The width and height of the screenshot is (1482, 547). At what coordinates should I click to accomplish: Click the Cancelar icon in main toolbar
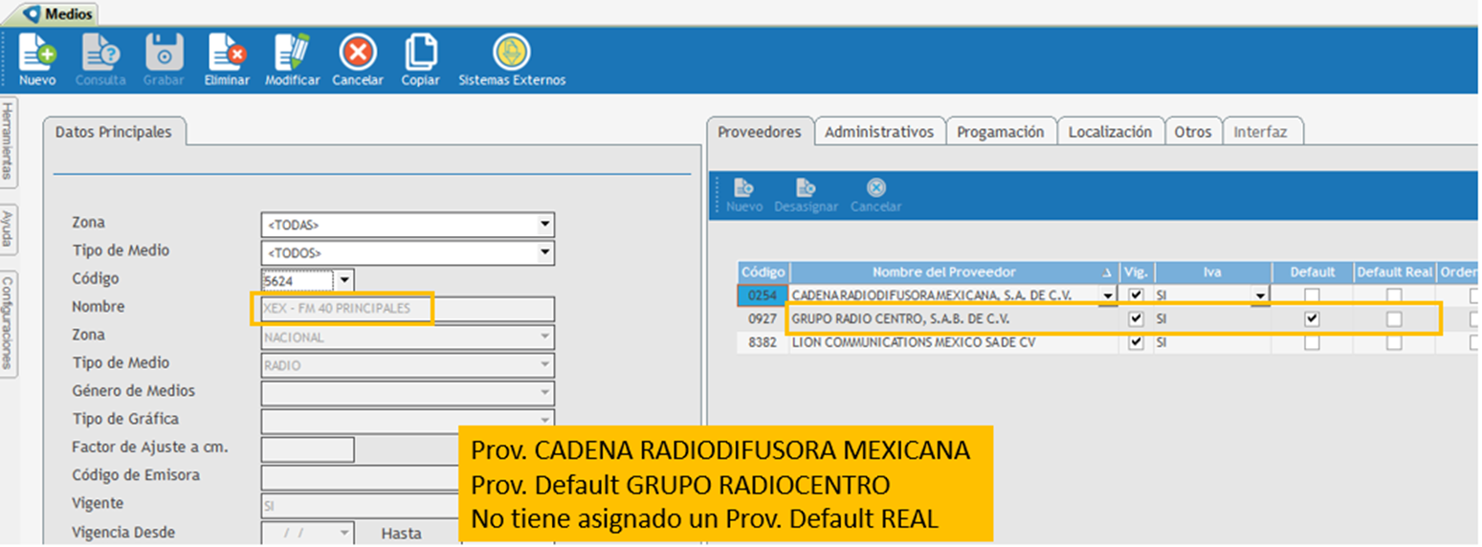coord(358,53)
